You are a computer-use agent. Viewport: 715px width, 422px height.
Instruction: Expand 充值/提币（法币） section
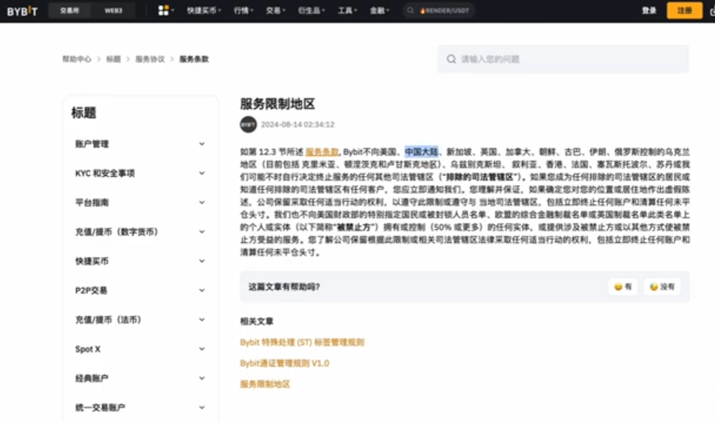pyautogui.click(x=140, y=320)
